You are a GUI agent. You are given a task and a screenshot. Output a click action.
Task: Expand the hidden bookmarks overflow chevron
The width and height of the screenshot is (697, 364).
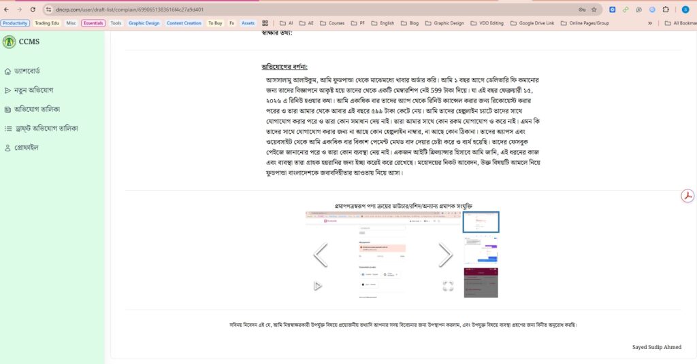tap(649, 23)
